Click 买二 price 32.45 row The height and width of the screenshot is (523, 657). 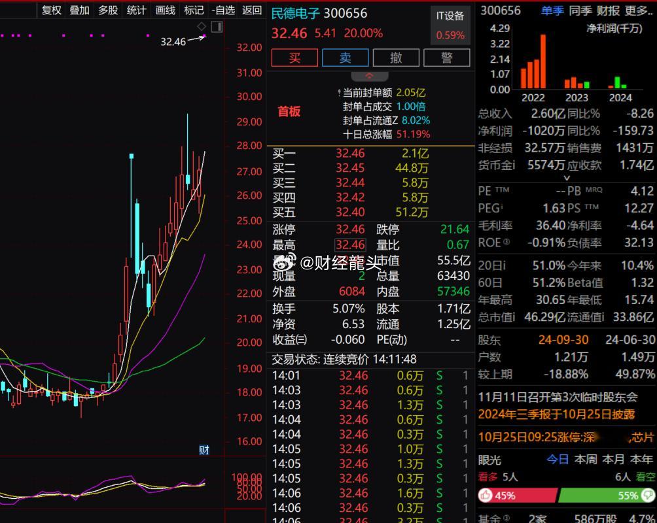point(371,168)
